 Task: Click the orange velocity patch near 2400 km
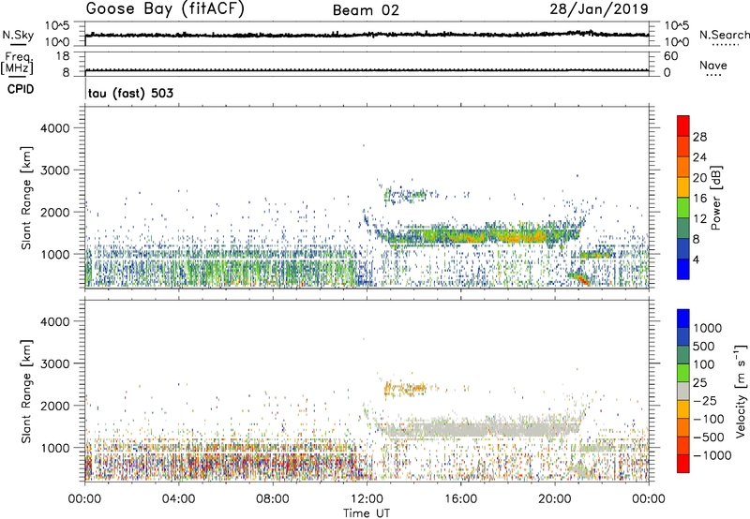coord(404,388)
